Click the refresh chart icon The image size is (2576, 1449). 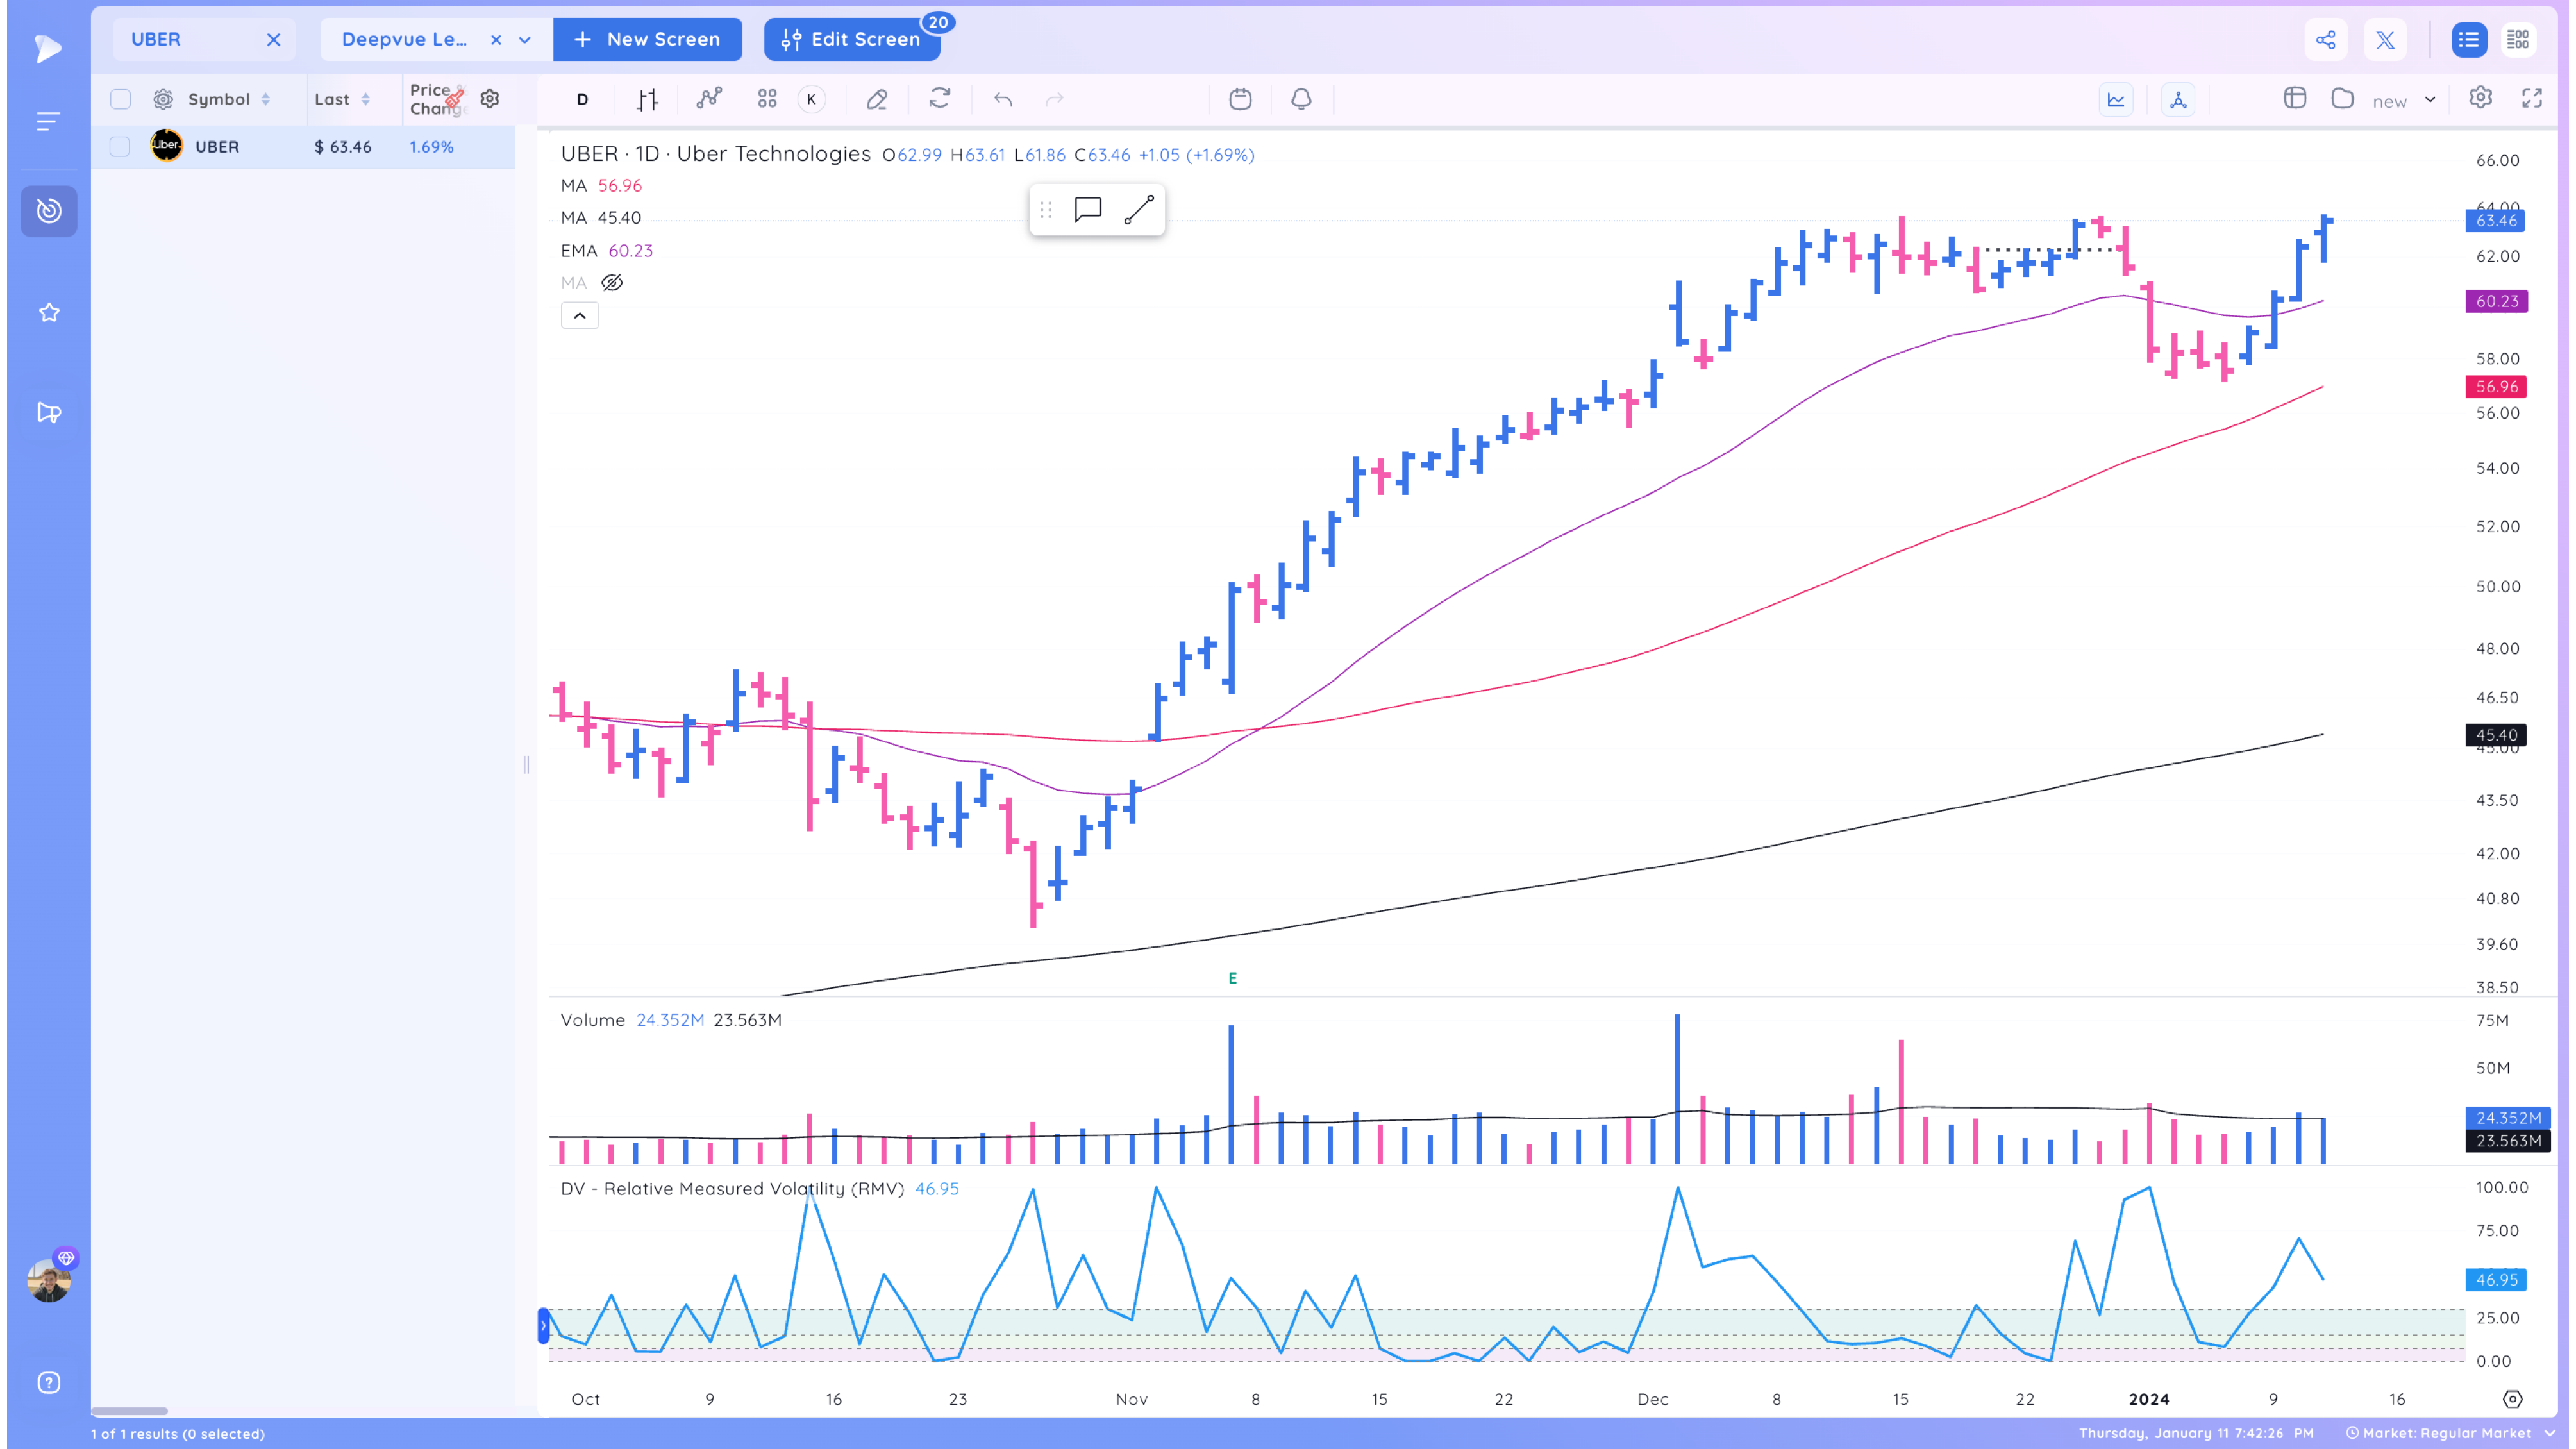pyautogui.click(x=940, y=98)
